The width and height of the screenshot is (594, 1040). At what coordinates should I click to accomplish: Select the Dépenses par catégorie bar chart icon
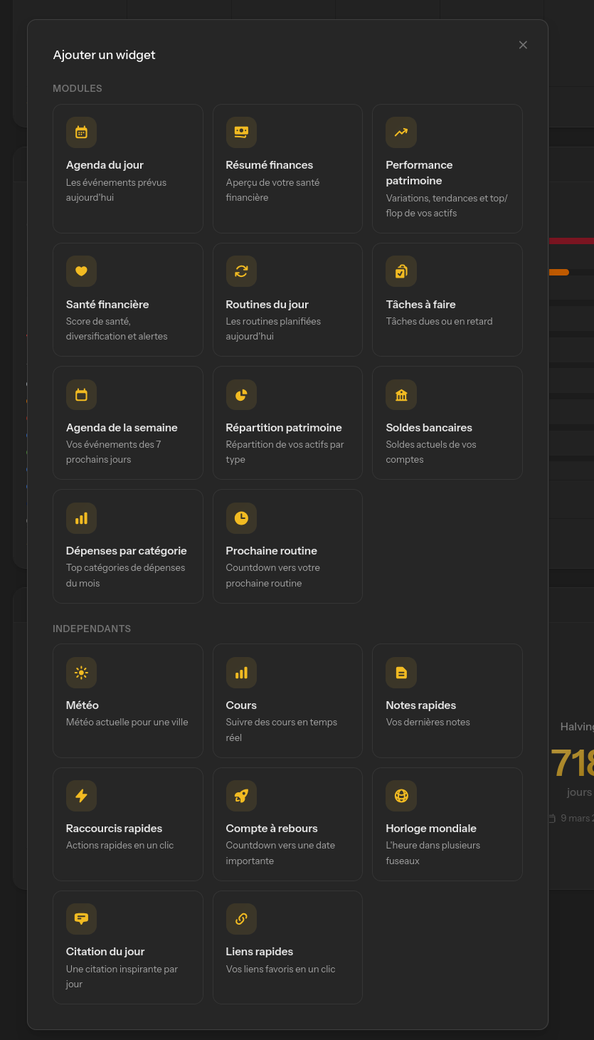81,518
